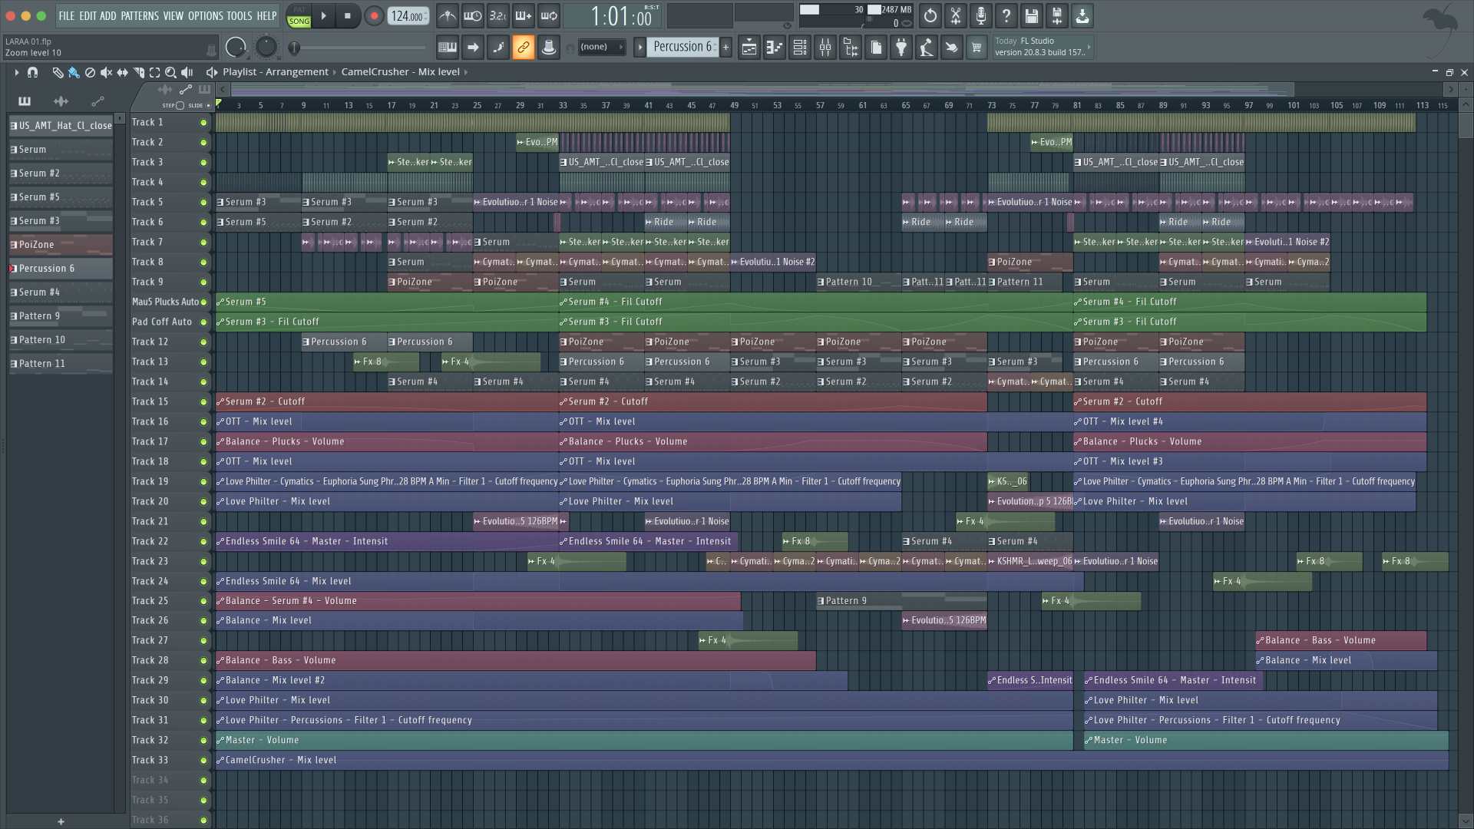This screenshot has width=1474, height=829.
Task: Toggle the Slide option
Action: click(208, 105)
